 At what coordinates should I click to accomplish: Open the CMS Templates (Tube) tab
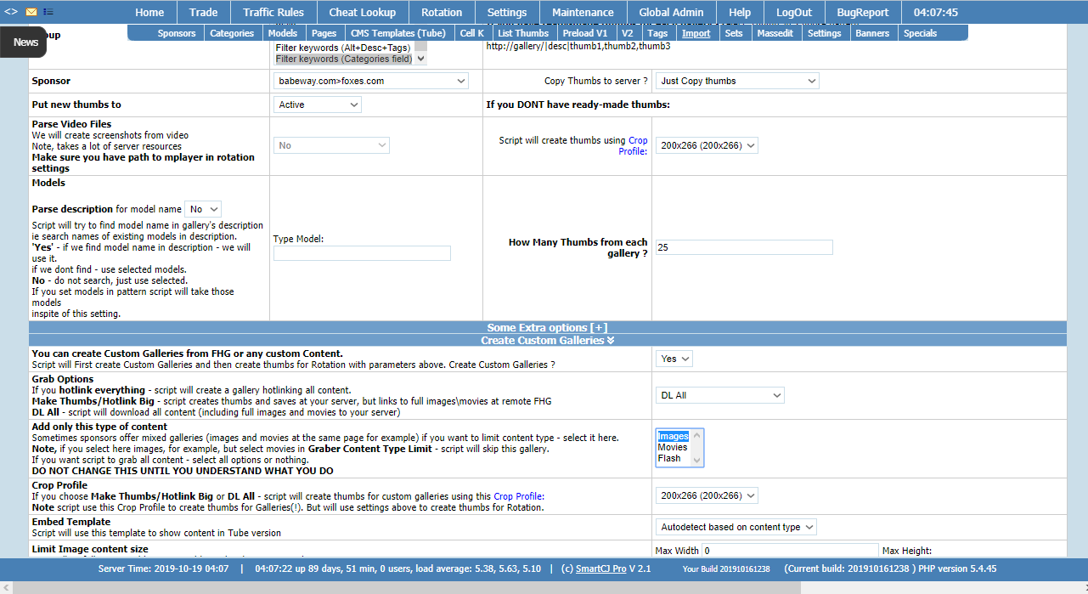click(397, 33)
